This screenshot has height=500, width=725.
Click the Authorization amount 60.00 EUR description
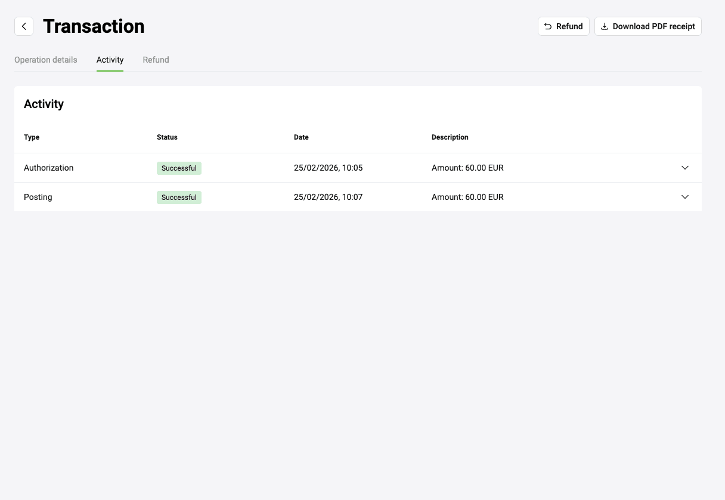[x=467, y=168]
